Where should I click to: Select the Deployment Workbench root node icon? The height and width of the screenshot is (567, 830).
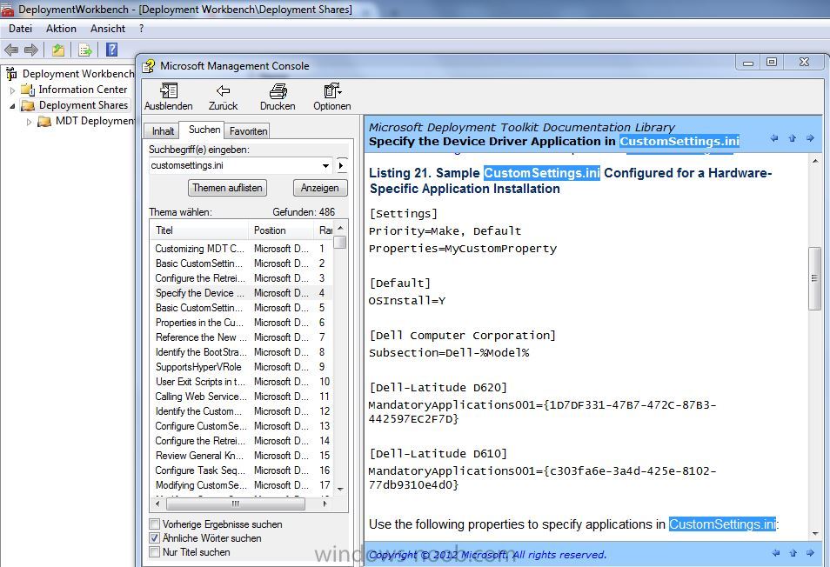[11, 74]
